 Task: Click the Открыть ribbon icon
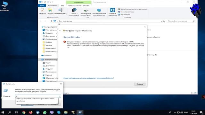pyautogui.click(x=50, y=11)
